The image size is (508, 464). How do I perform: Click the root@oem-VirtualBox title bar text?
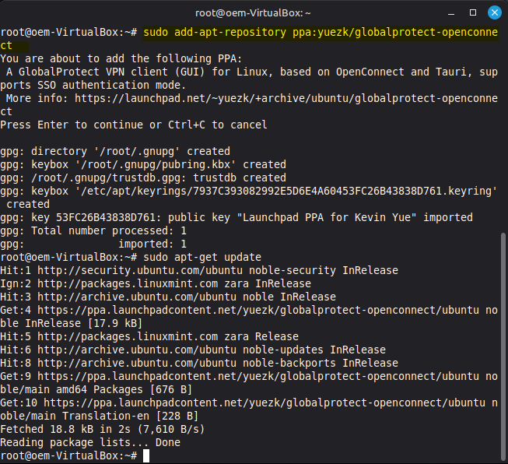pos(254,13)
